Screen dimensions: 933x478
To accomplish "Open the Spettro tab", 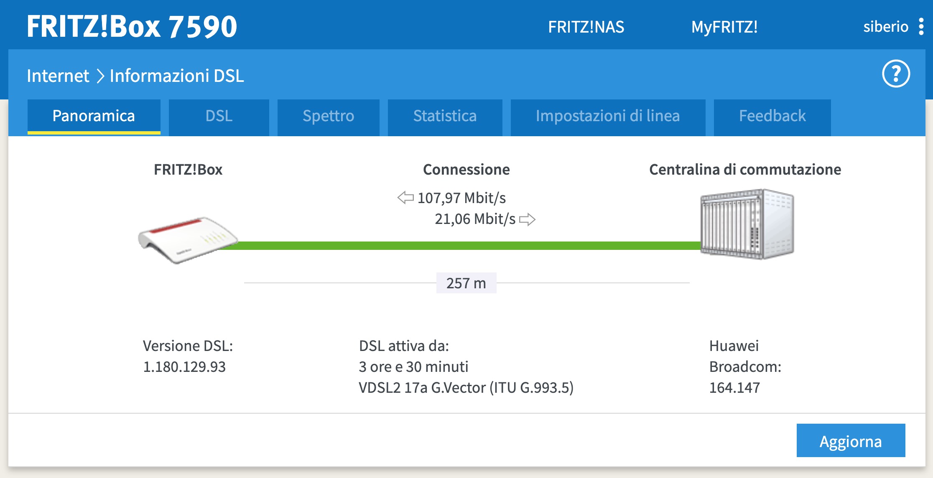I will click(328, 116).
